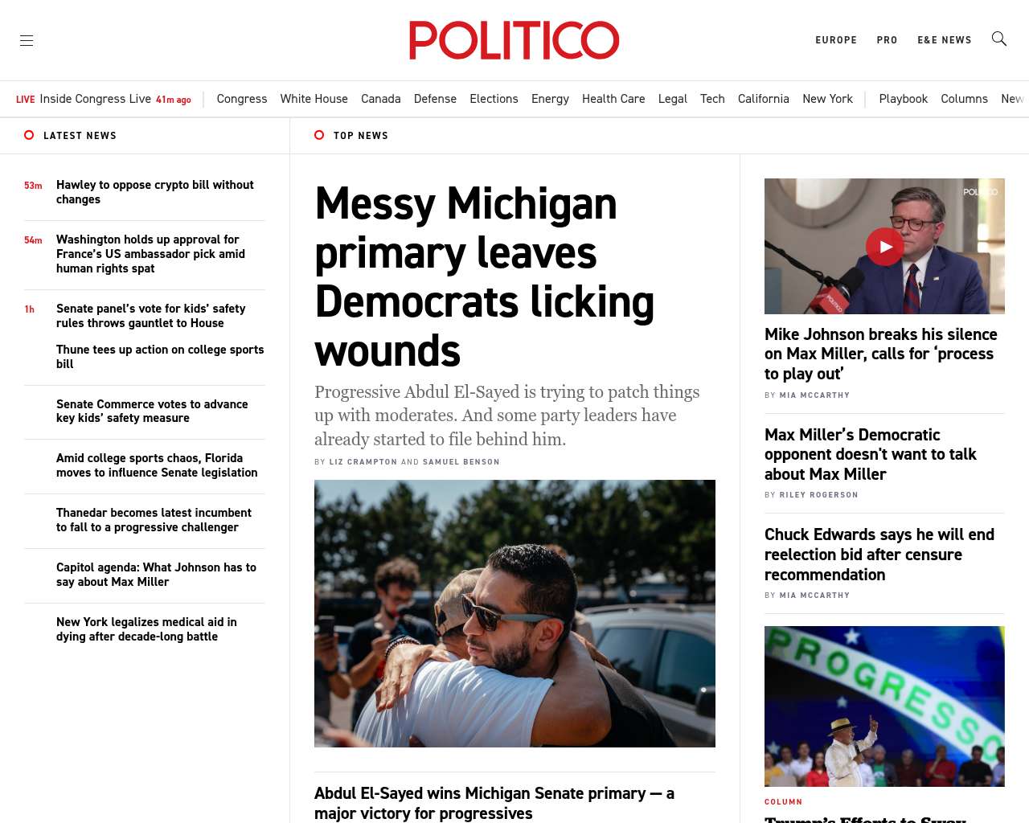This screenshot has height=823, width=1029.
Task: Open the LIVE Inside Congress Live link
Action: [104, 99]
